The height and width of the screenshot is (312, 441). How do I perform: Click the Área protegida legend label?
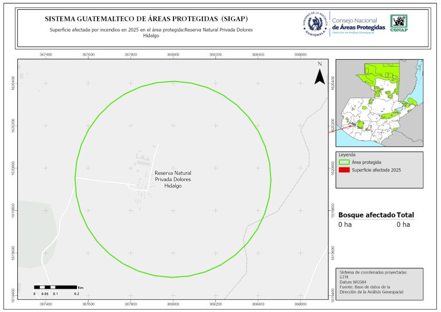pos(367,163)
